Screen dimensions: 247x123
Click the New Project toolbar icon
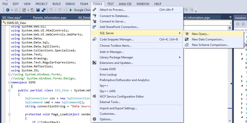[x=24, y=10]
